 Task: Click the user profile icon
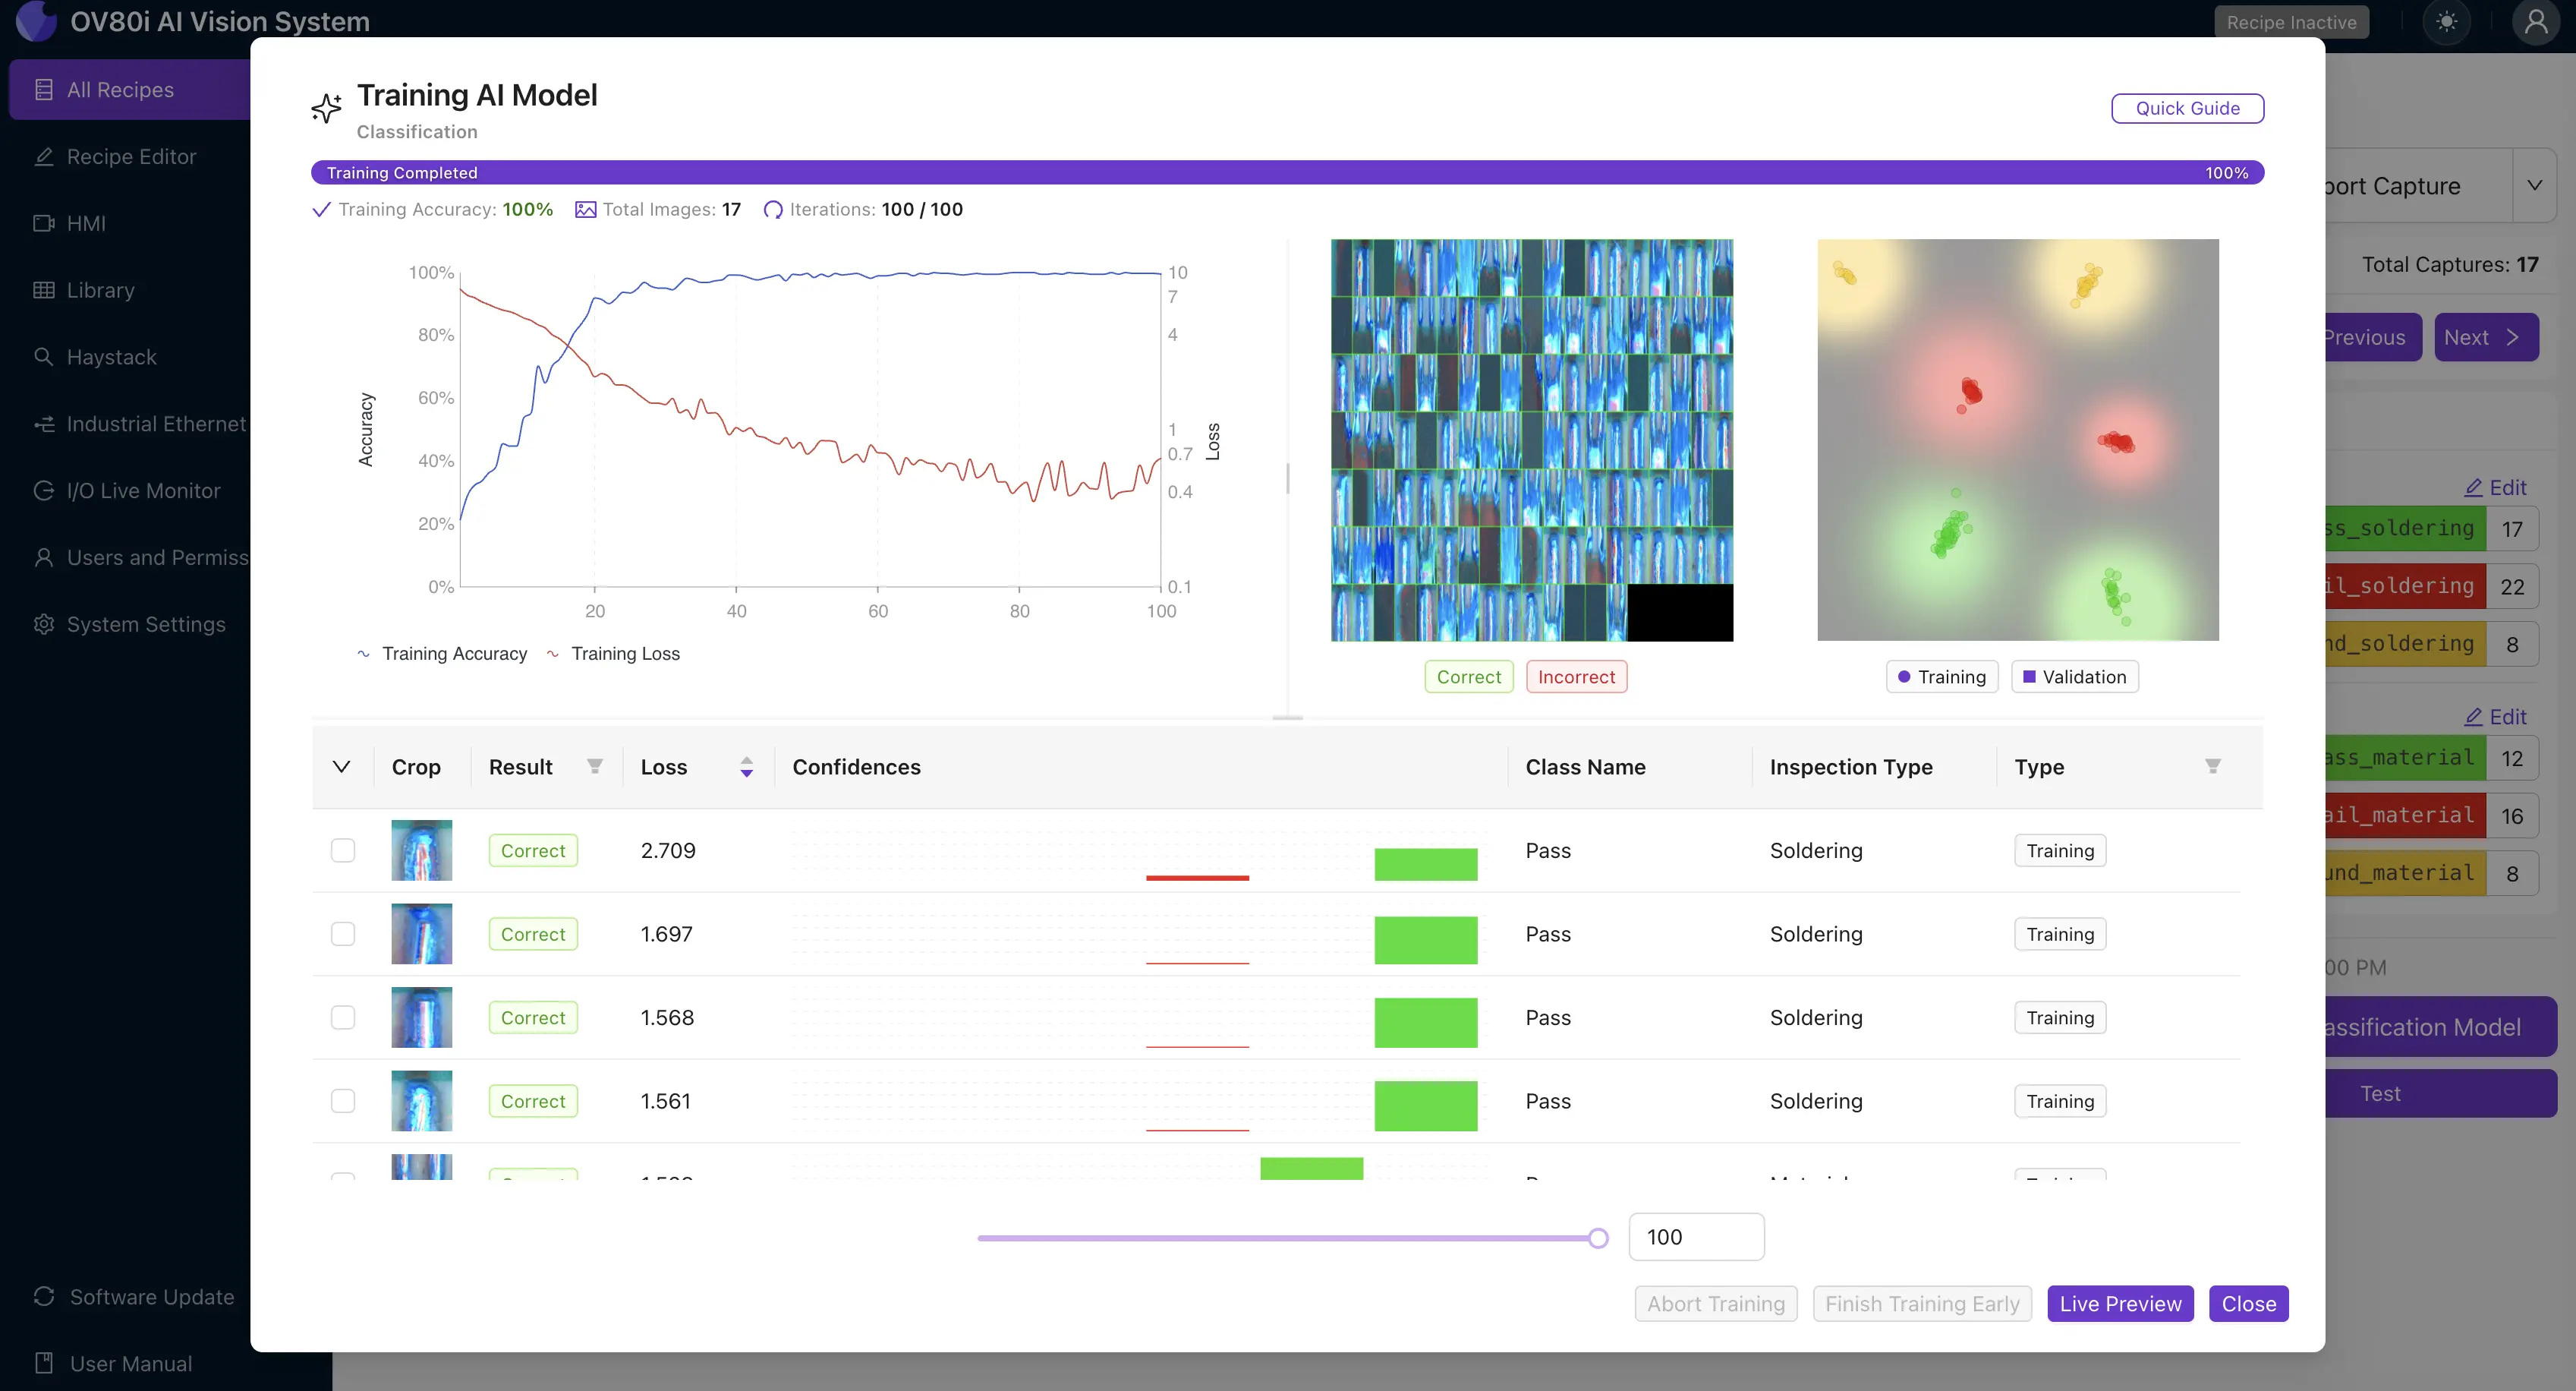(x=2537, y=21)
